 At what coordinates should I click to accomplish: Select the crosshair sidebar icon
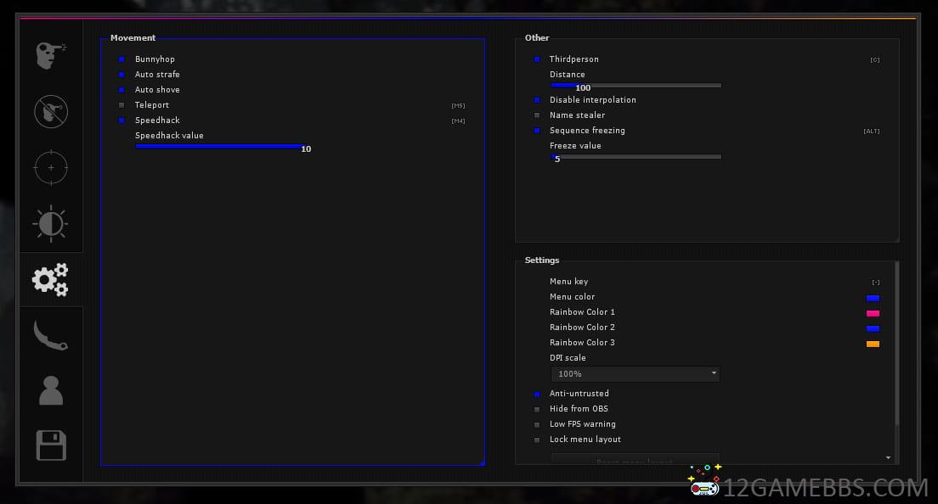[x=51, y=167]
